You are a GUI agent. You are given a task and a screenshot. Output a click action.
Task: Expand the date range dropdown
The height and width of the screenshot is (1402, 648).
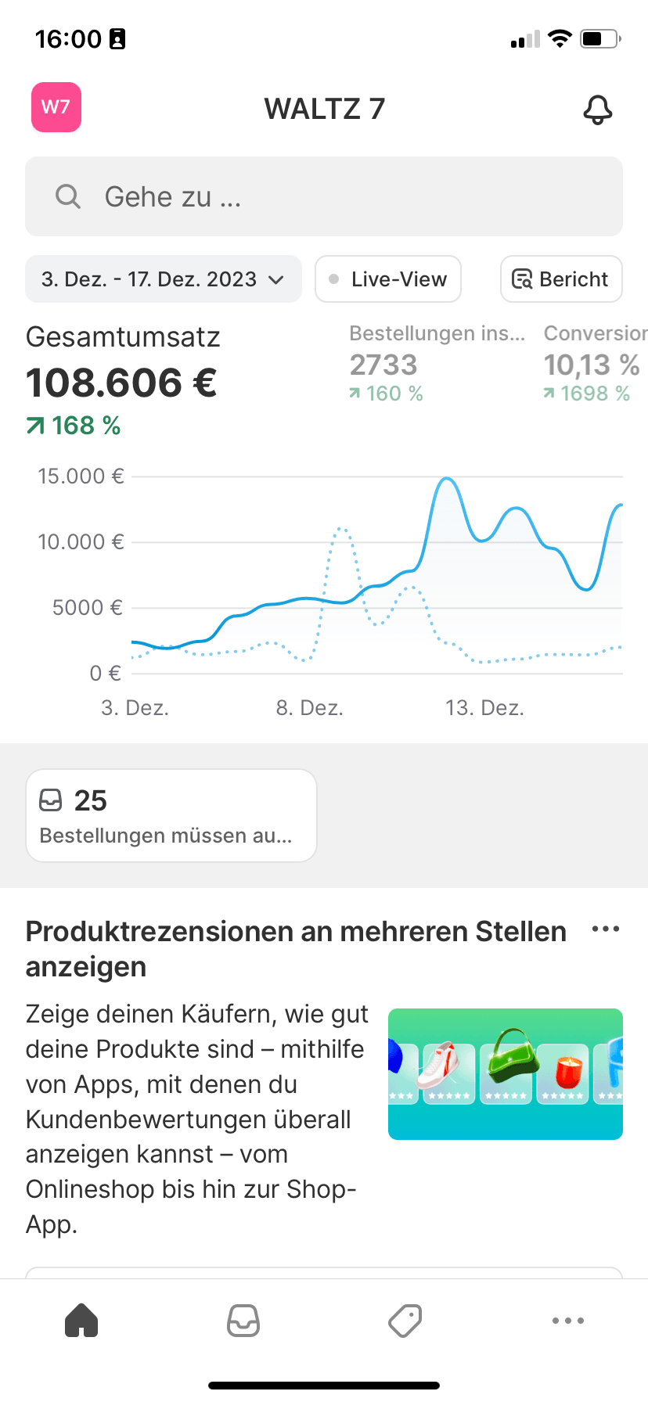click(x=163, y=279)
